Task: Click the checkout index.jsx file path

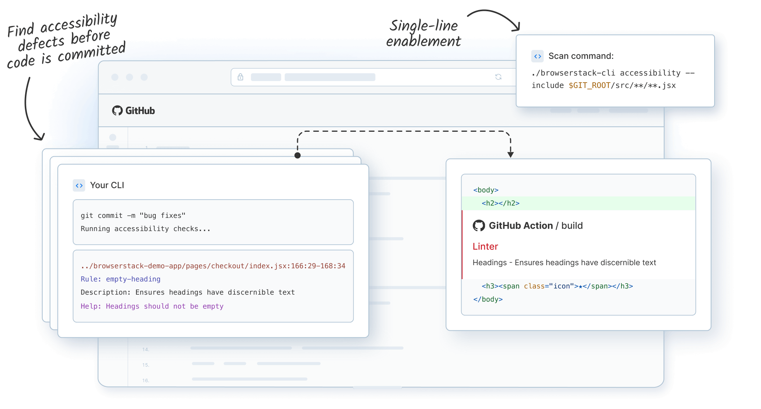Action: pos(213,266)
